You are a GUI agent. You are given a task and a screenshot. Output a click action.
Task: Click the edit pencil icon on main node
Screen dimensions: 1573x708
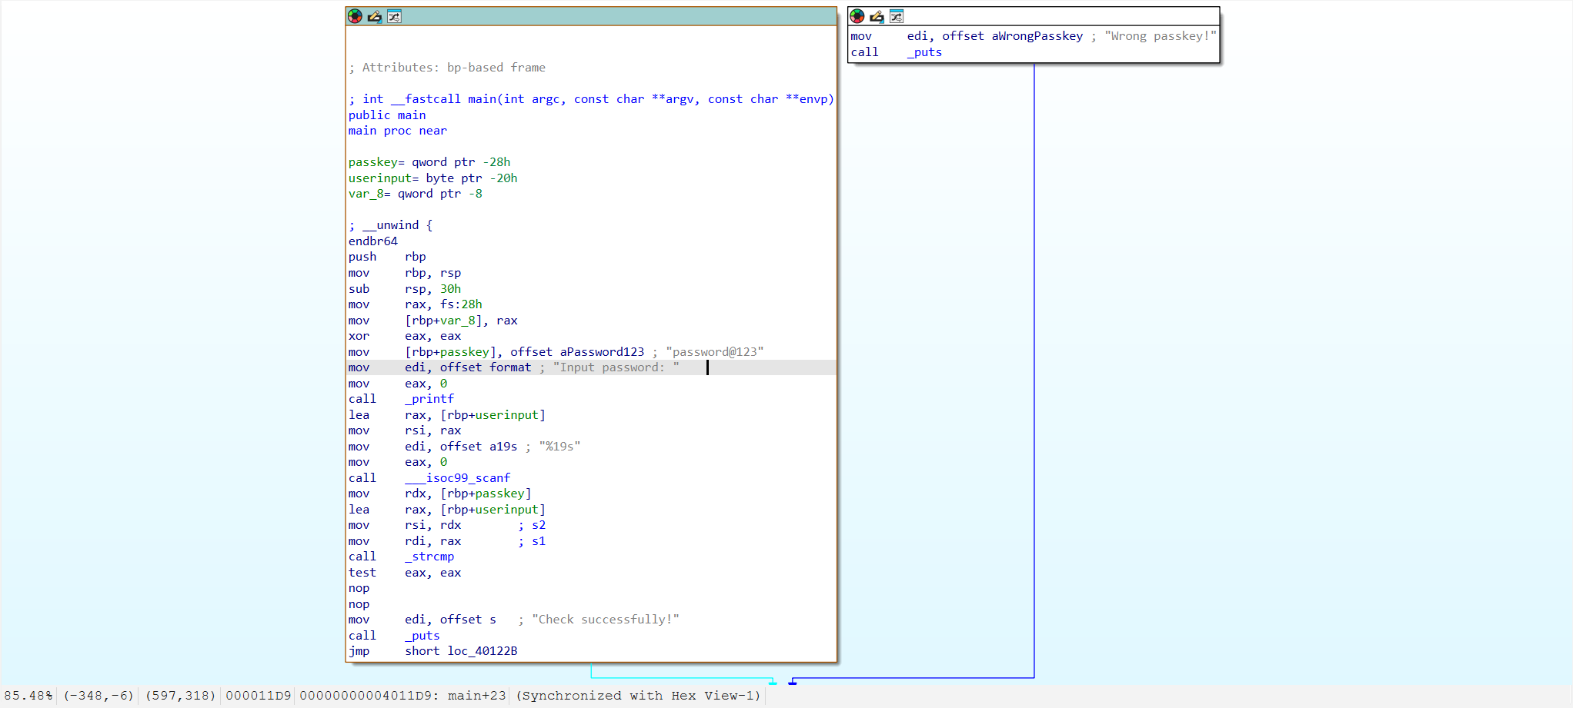tap(375, 16)
